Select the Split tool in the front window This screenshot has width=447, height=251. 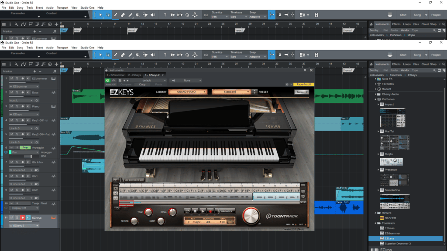(115, 55)
